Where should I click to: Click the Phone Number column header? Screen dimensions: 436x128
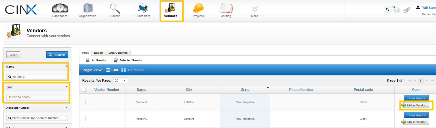point(301,90)
